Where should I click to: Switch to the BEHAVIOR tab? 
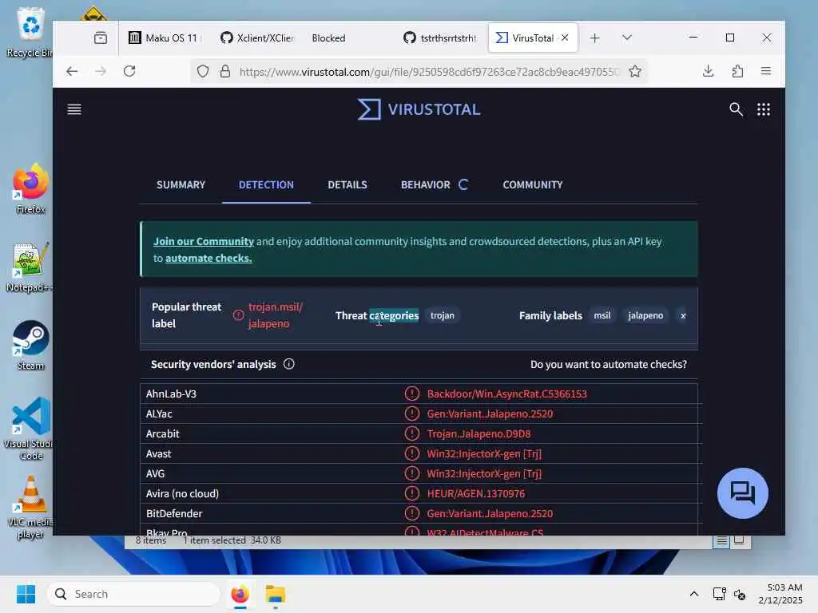pyautogui.click(x=425, y=184)
